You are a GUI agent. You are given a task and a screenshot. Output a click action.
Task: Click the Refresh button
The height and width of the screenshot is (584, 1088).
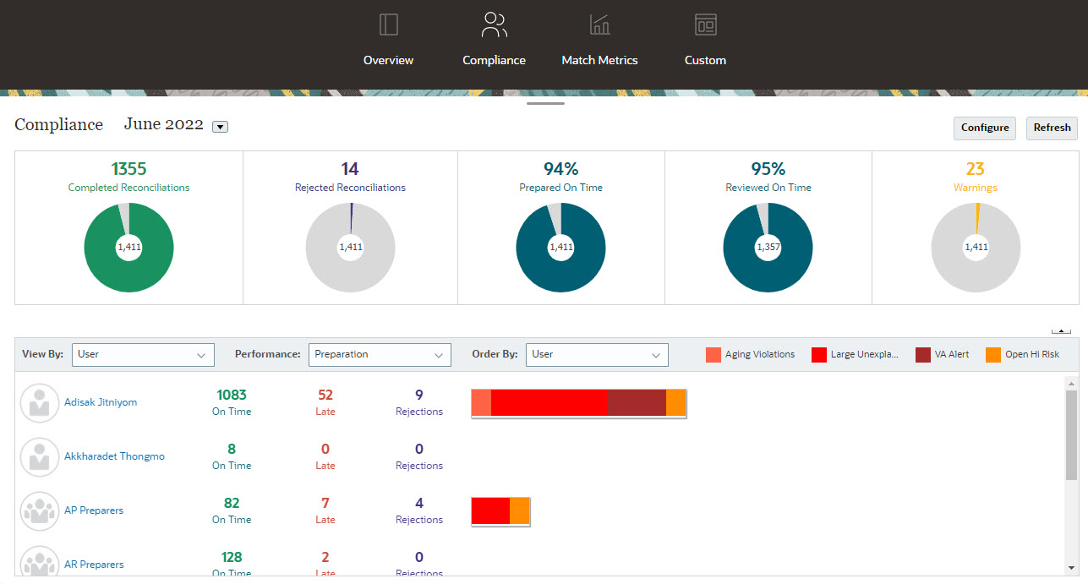click(x=1051, y=128)
